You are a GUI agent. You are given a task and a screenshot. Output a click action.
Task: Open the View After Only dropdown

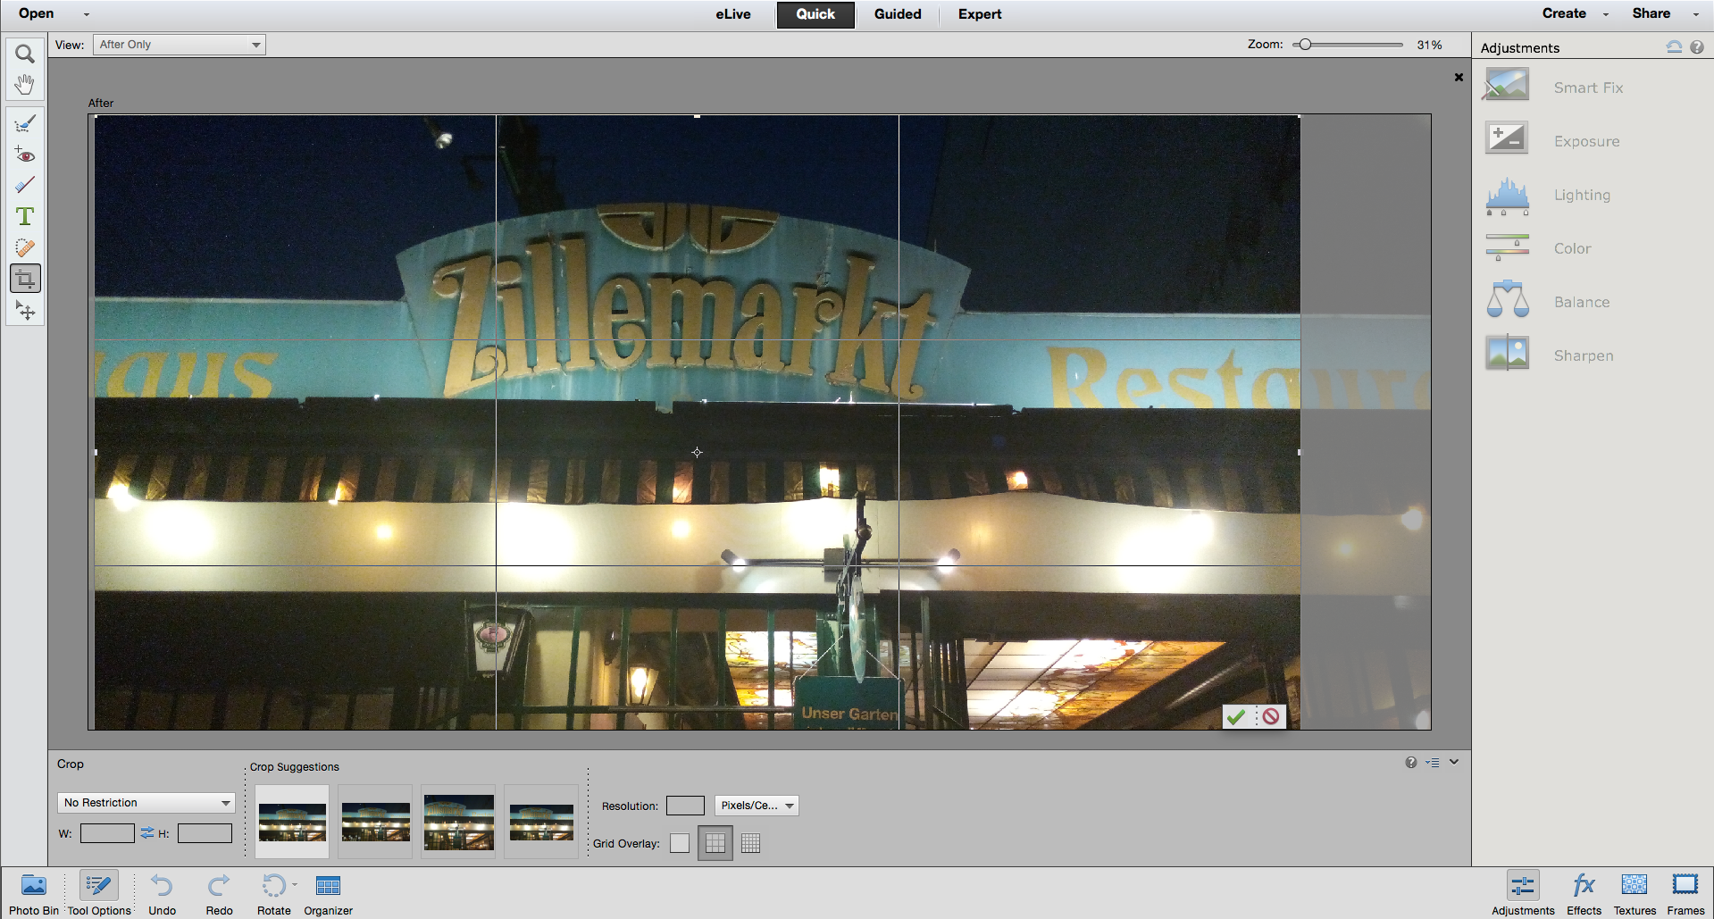click(x=180, y=45)
